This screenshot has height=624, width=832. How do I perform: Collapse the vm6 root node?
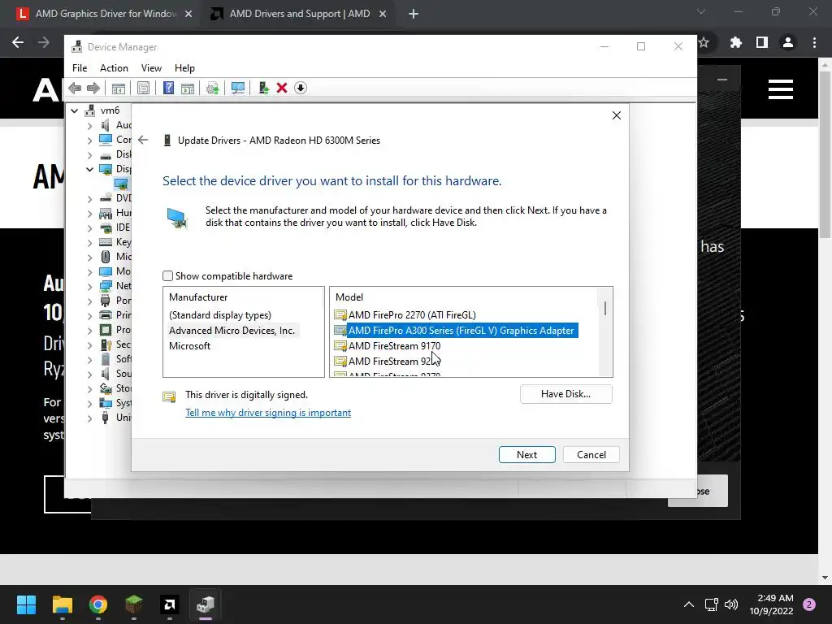75,110
